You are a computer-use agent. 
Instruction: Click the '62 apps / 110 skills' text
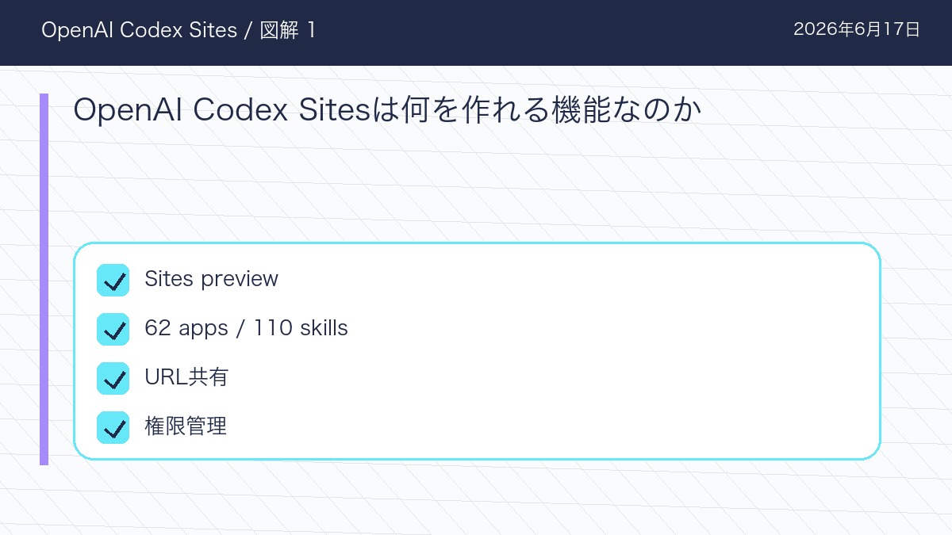pos(246,328)
